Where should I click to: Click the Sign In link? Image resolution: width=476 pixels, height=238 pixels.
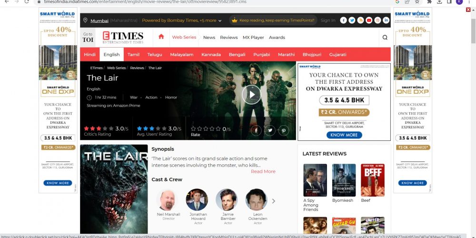pyautogui.click(x=328, y=20)
